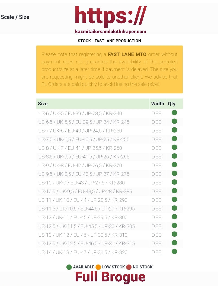Click the FAST LANE MTO bold text
The width and height of the screenshot is (218, 286).
127,54
